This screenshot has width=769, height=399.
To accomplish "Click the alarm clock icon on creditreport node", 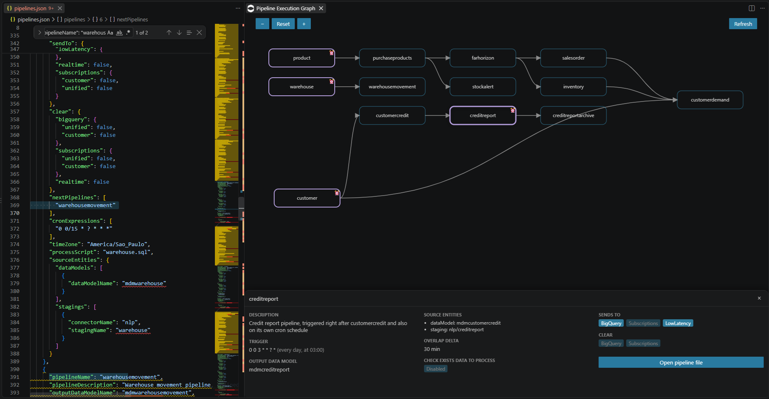I will 513,110.
